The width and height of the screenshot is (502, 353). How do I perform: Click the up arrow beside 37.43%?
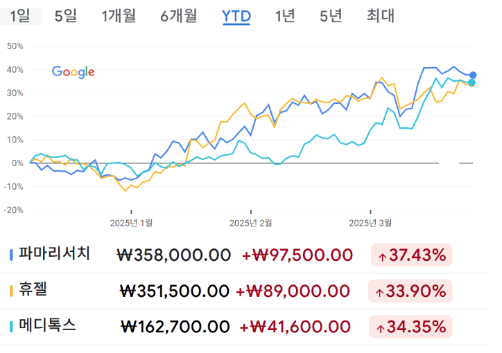[x=382, y=257]
